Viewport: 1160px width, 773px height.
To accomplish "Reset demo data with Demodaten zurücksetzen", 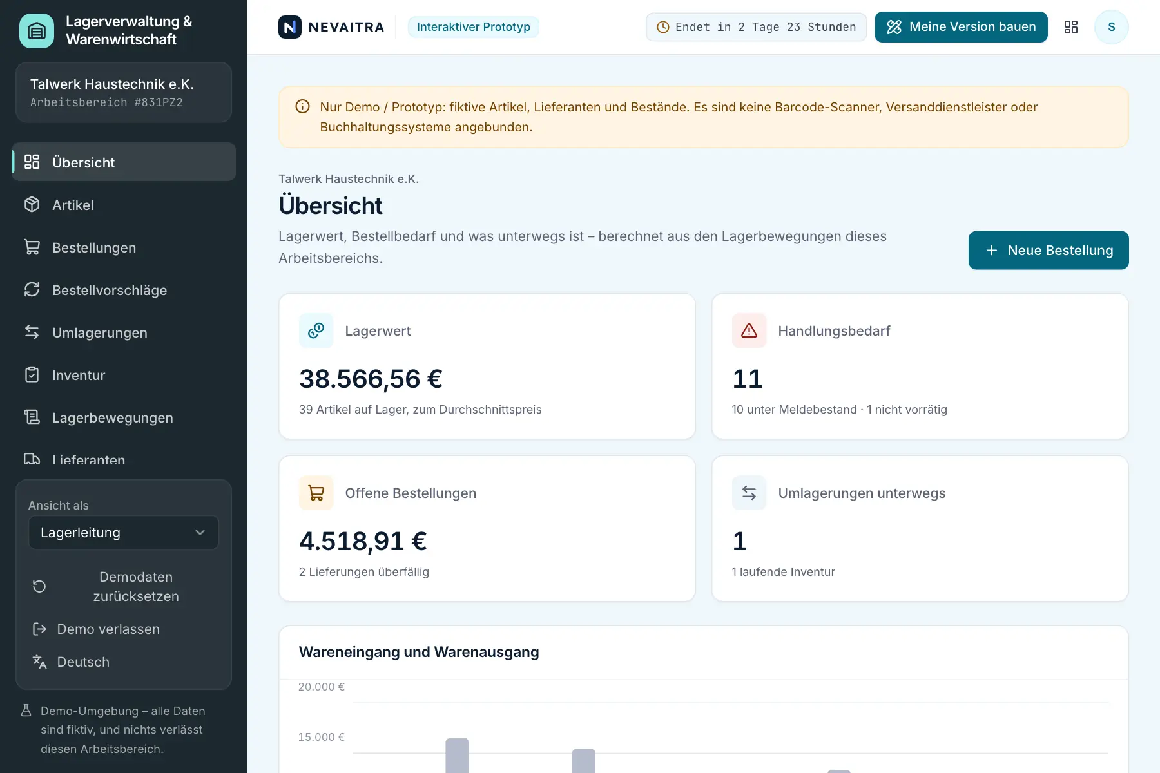I will (x=124, y=587).
